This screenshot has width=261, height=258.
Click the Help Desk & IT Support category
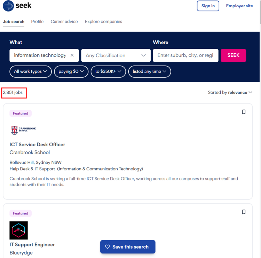point(32,169)
